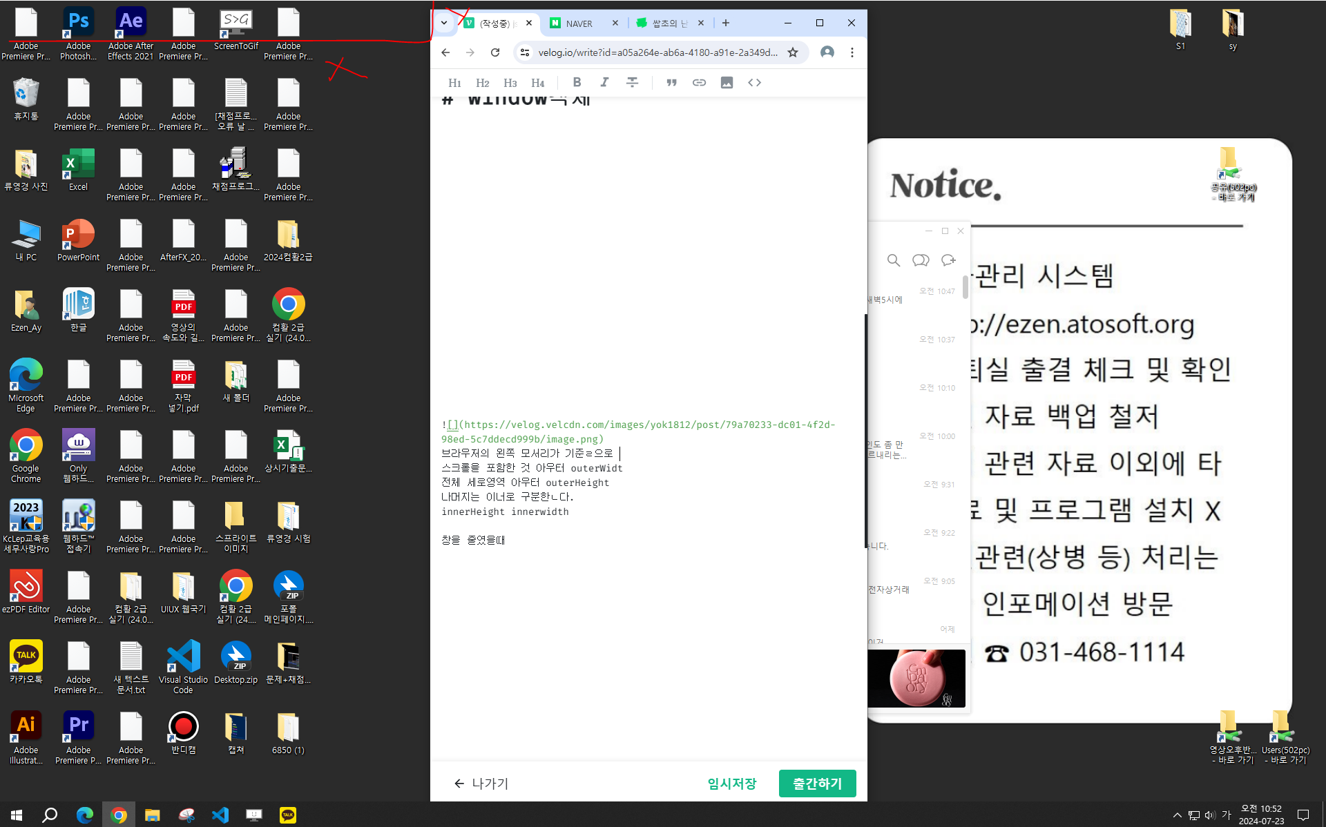Apply strikethrough formatting in editor toolbar

tap(632, 82)
